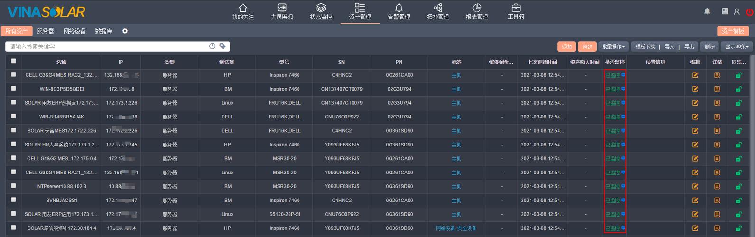The width and height of the screenshot is (755, 237).
Task: Check the WIN-8C3PSD5QDEI row checkbox
Action: tap(13, 88)
